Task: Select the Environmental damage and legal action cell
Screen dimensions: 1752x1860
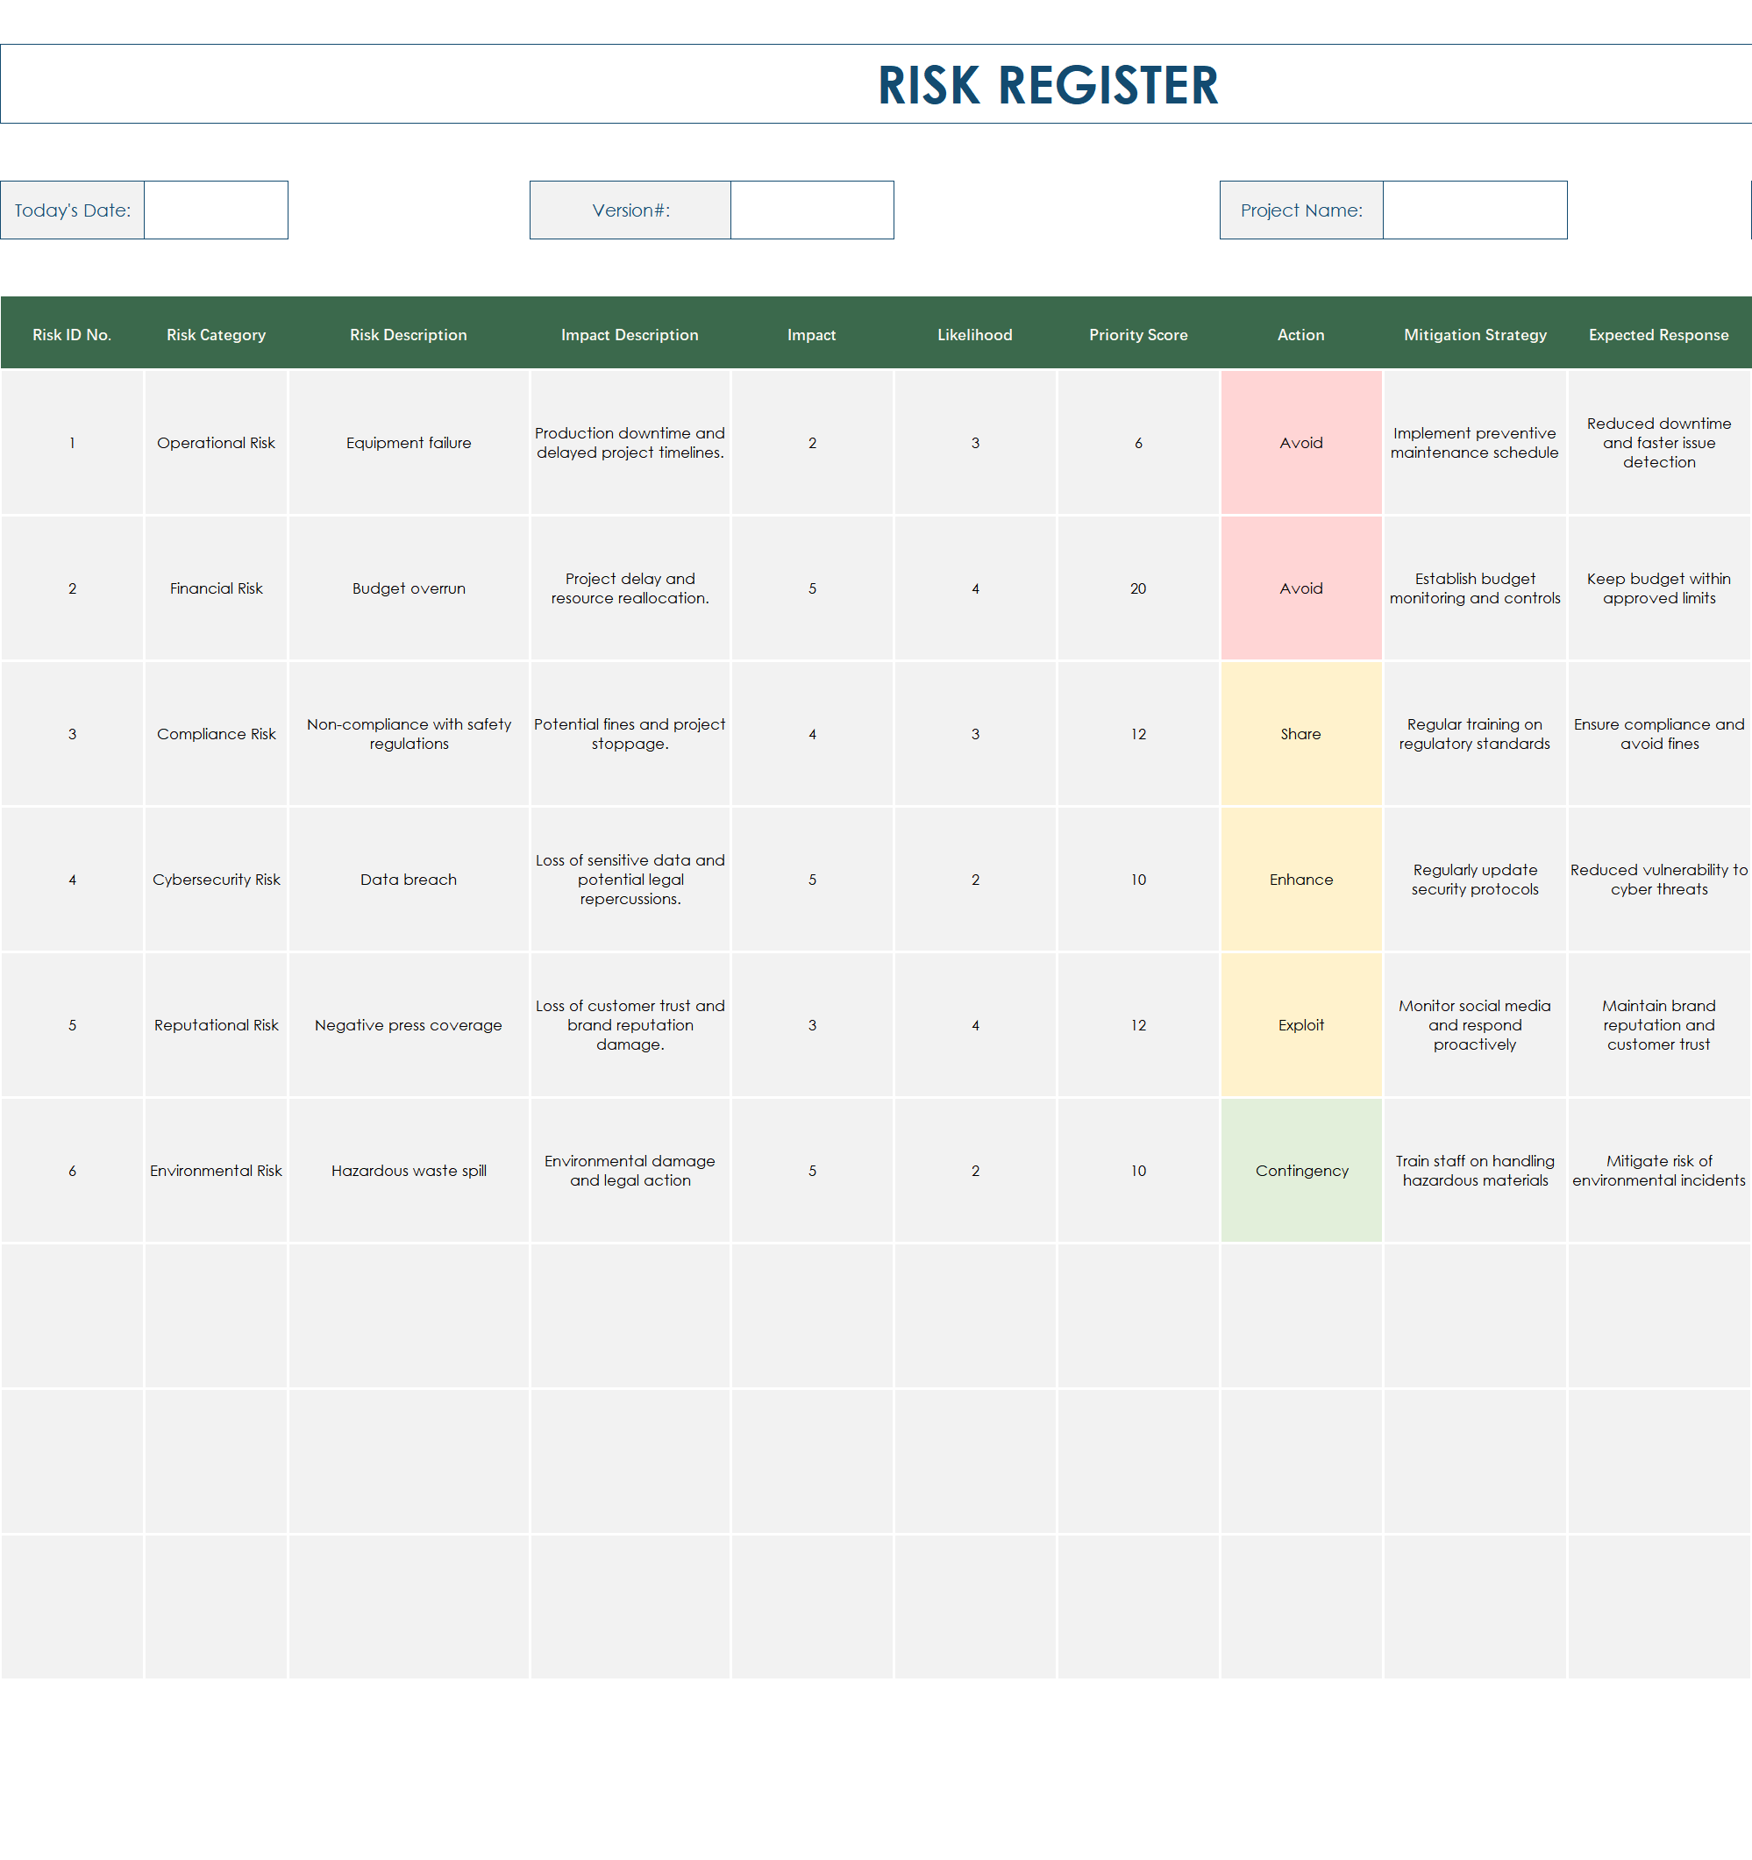Action: 630,1171
